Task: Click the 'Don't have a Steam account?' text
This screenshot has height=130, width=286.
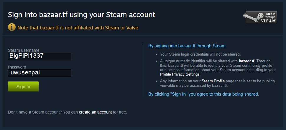Action: pyautogui.click(x=43, y=112)
